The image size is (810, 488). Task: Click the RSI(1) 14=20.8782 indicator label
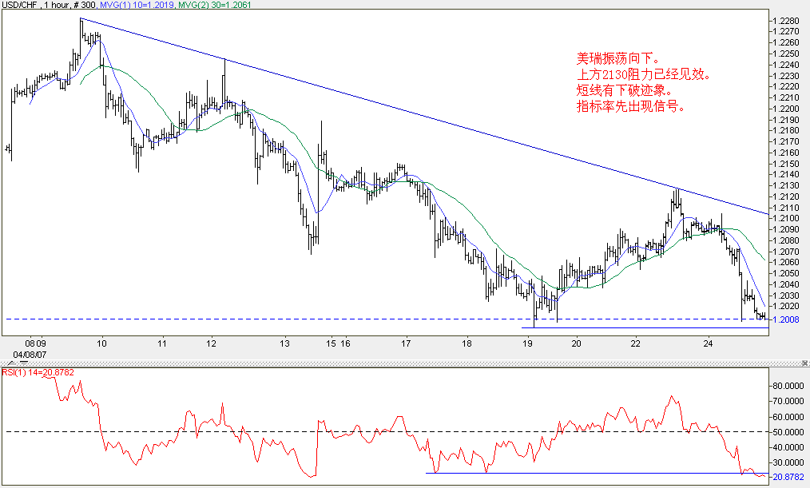click(38, 372)
